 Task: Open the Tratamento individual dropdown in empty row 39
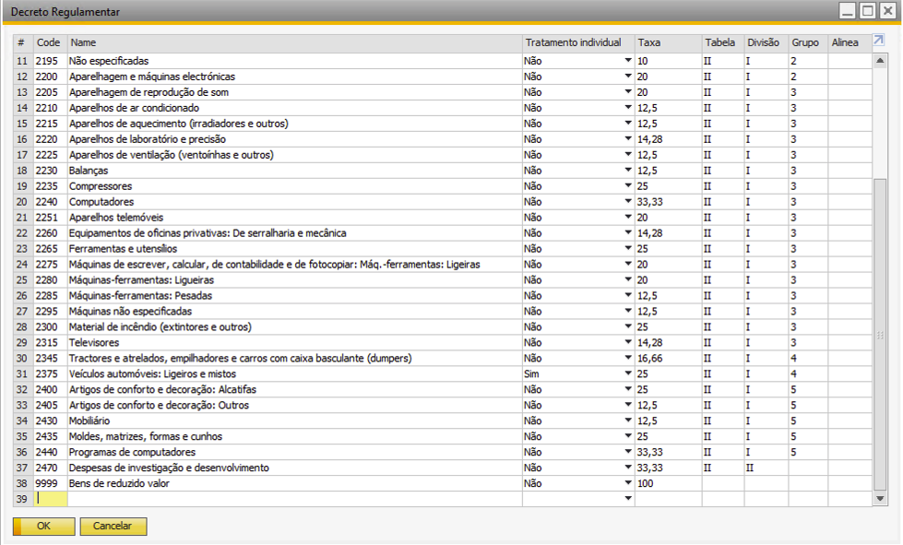[628, 499]
